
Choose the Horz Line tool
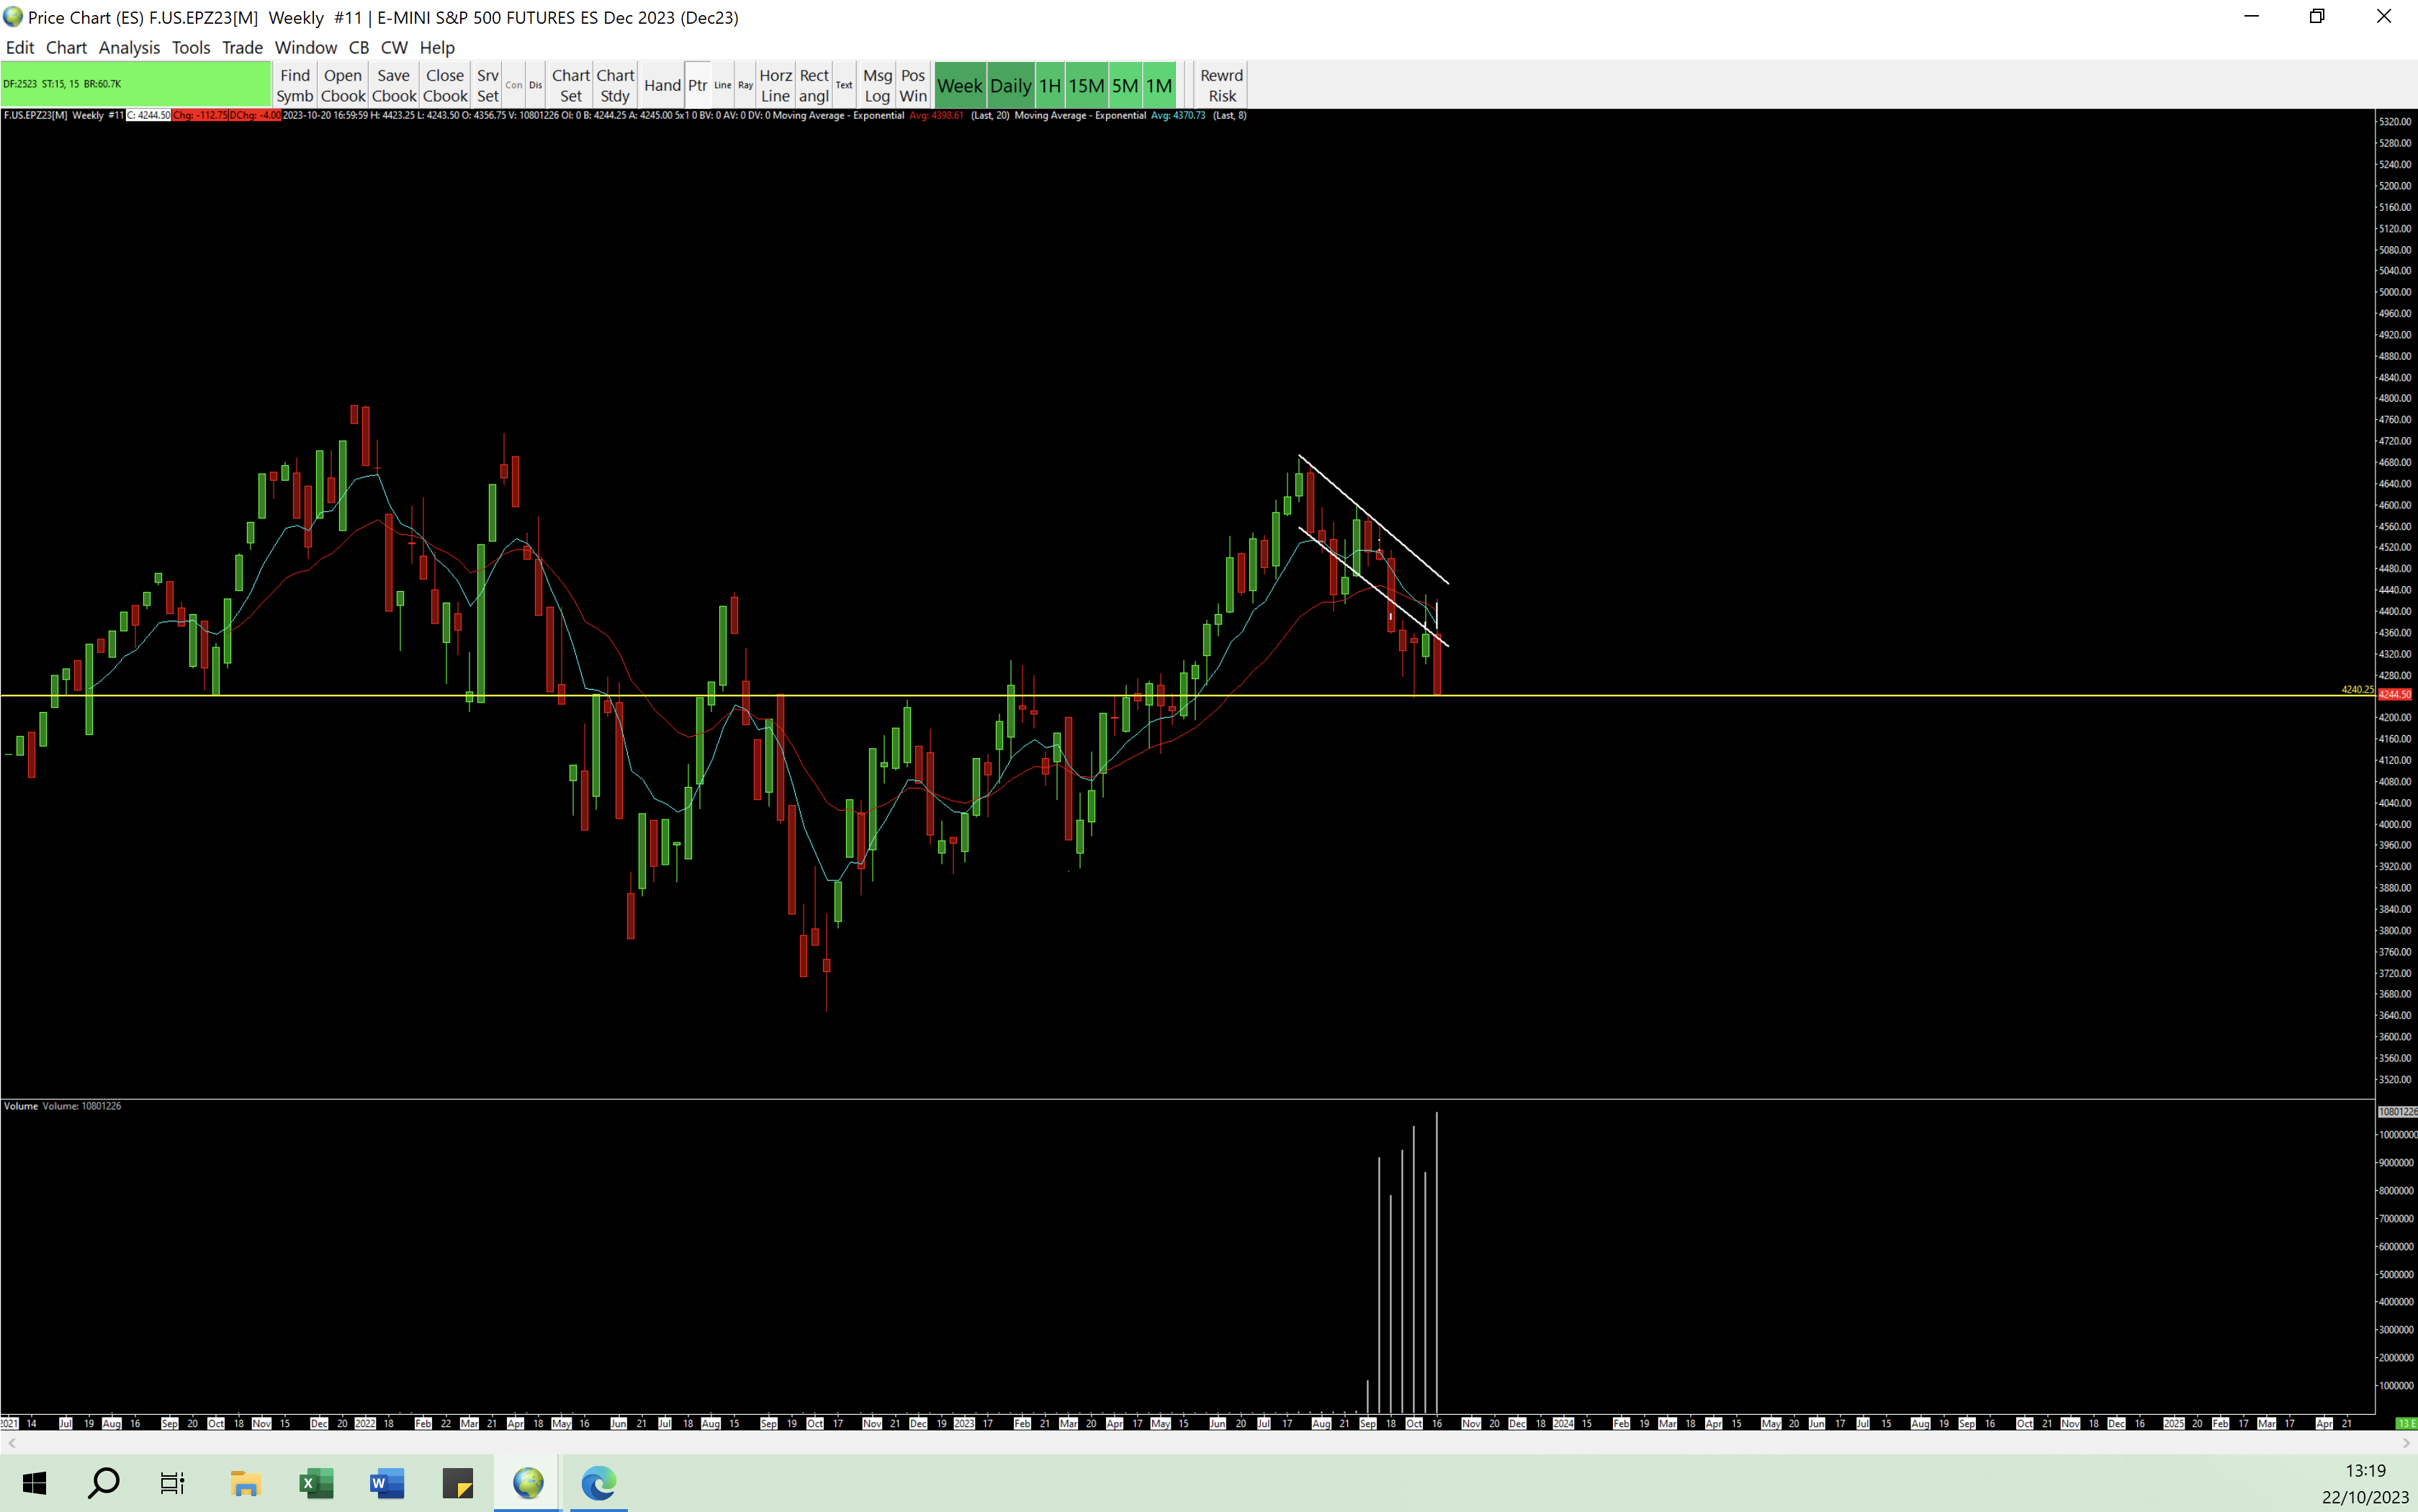click(x=775, y=85)
